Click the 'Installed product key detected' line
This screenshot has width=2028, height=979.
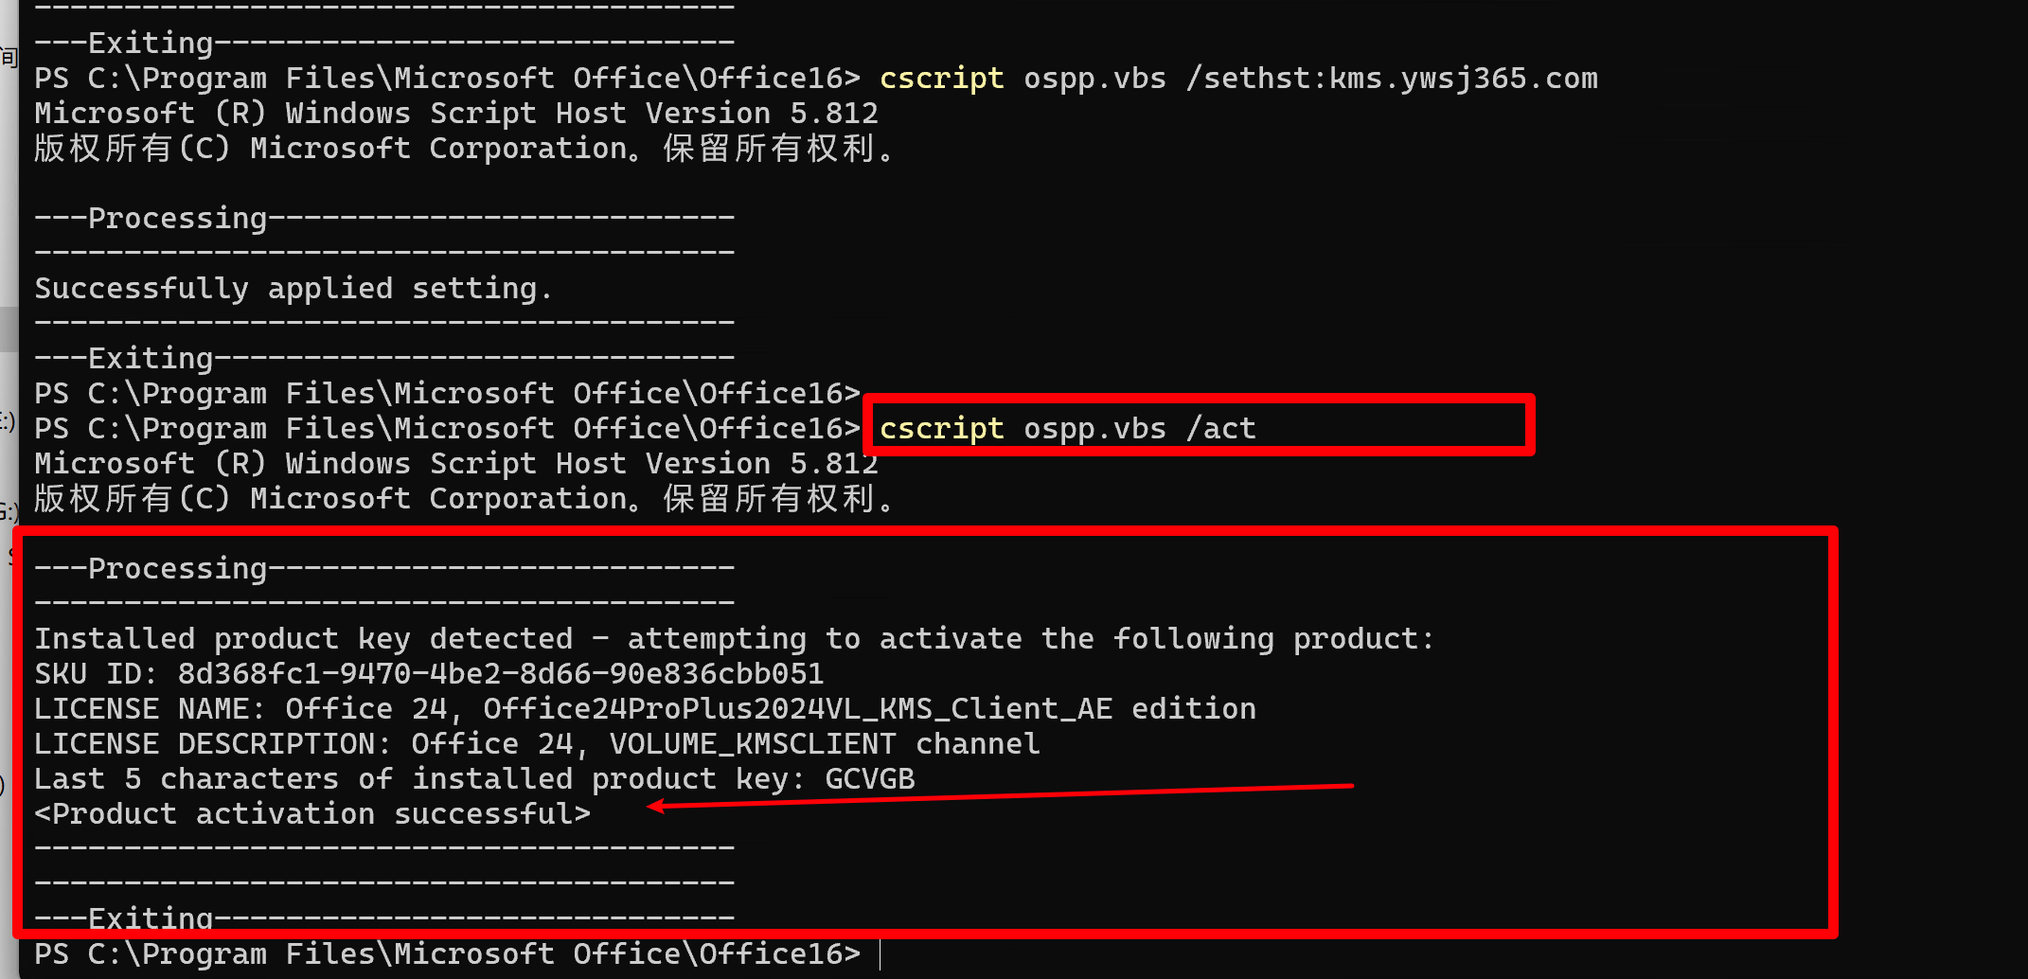click(x=735, y=639)
